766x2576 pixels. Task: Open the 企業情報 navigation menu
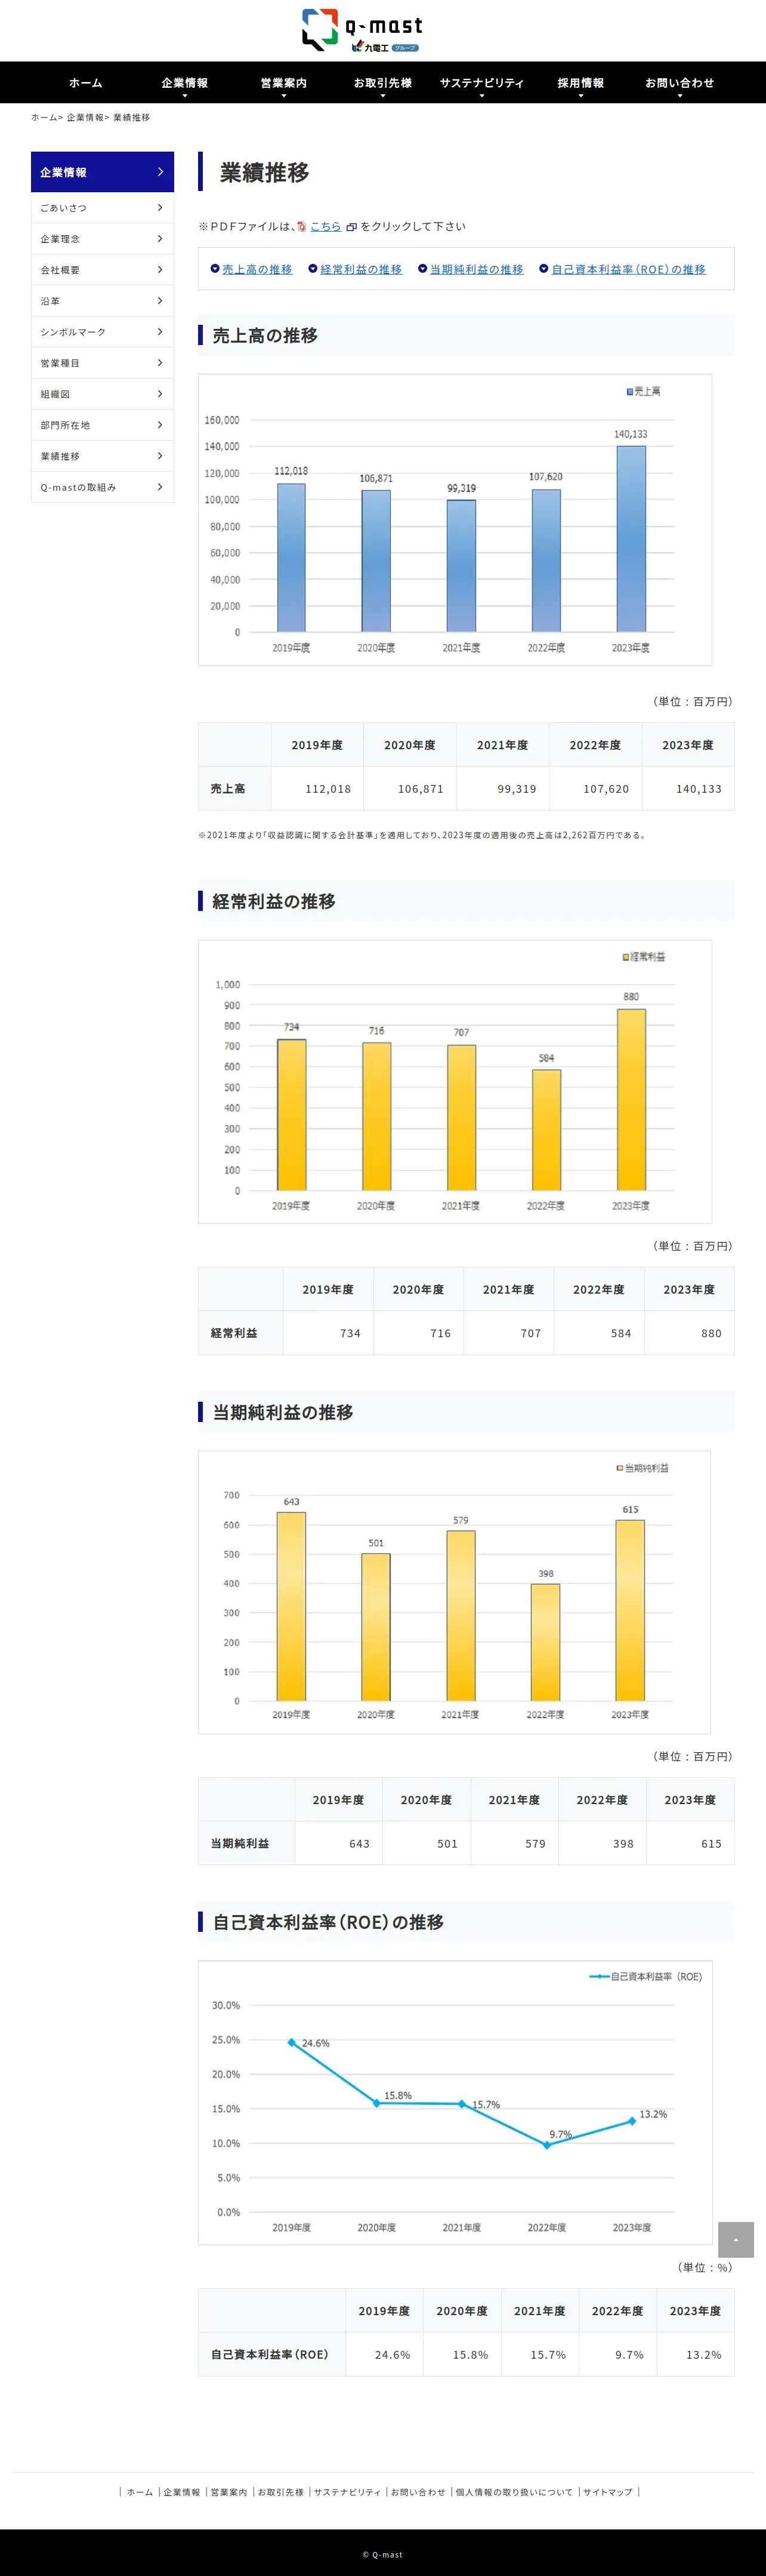[185, 83]
